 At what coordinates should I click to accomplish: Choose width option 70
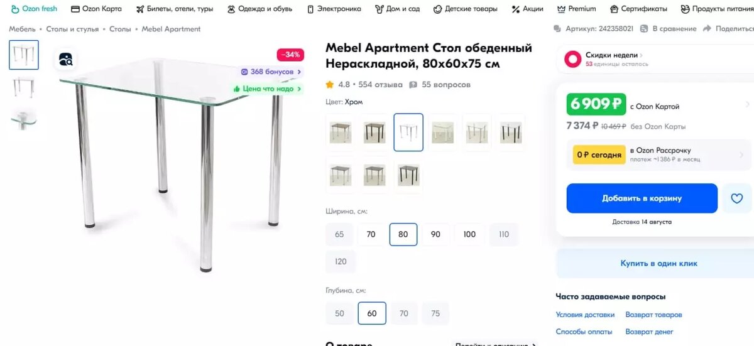point(371,234)
